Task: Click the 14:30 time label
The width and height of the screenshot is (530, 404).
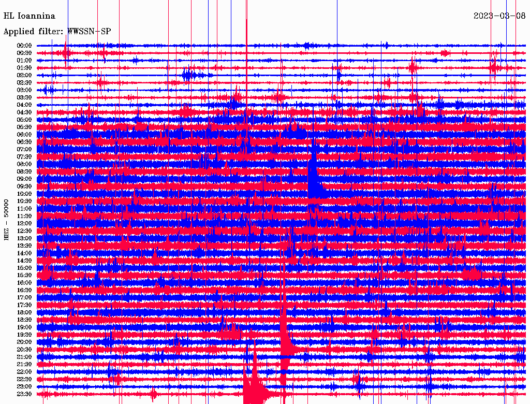Action: point(24,261)
